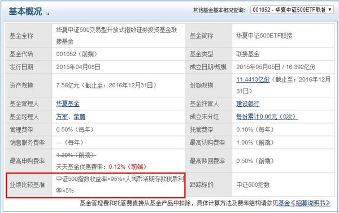Open the 方军 fund manager link
The width and height of the screenshot is (339, 213).
[62, 117]
